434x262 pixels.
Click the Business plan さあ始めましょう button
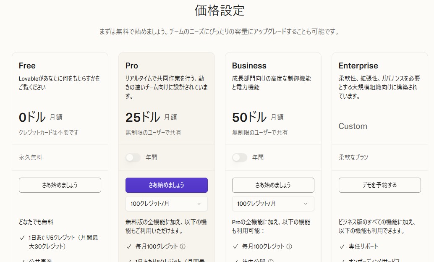click(x=273, y=185)
